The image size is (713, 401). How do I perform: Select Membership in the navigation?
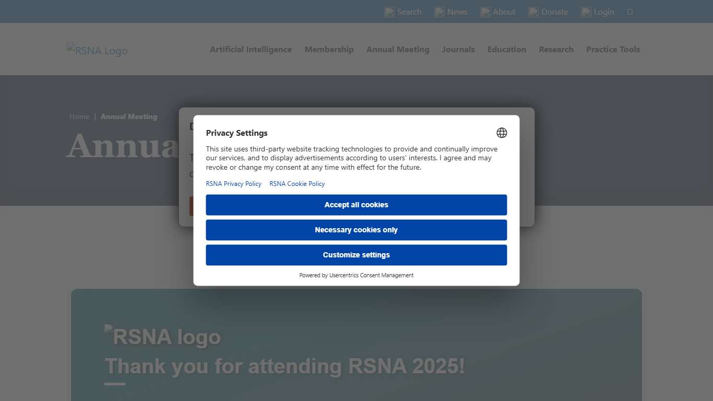coord(329,49)
